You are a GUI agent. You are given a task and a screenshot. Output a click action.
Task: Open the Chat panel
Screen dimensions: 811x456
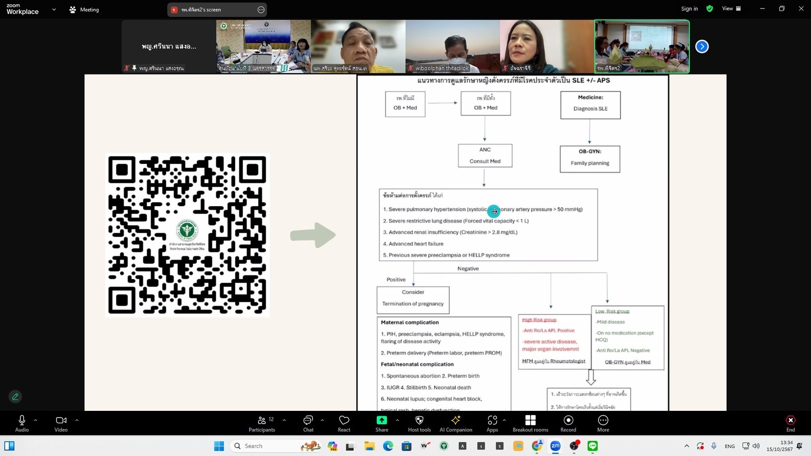coord(308,423)
